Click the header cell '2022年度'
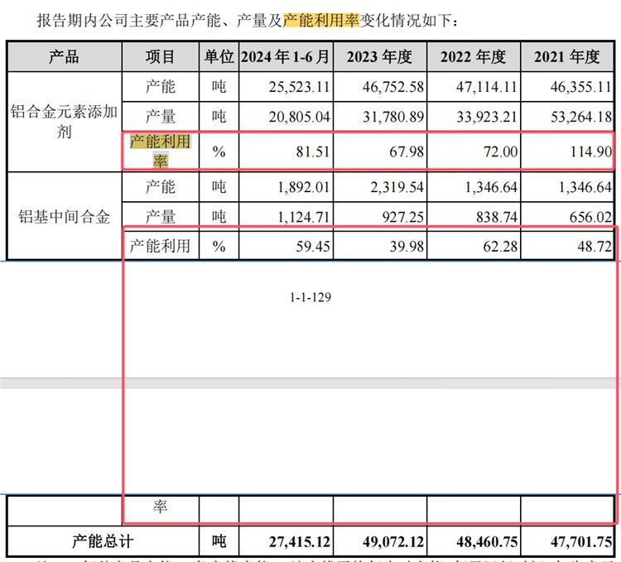 point(474,56)
